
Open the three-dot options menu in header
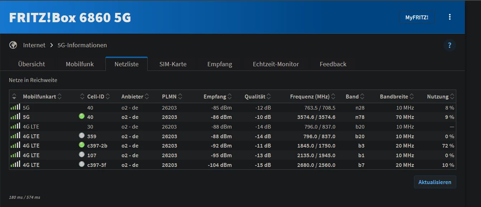coord(450,17)
